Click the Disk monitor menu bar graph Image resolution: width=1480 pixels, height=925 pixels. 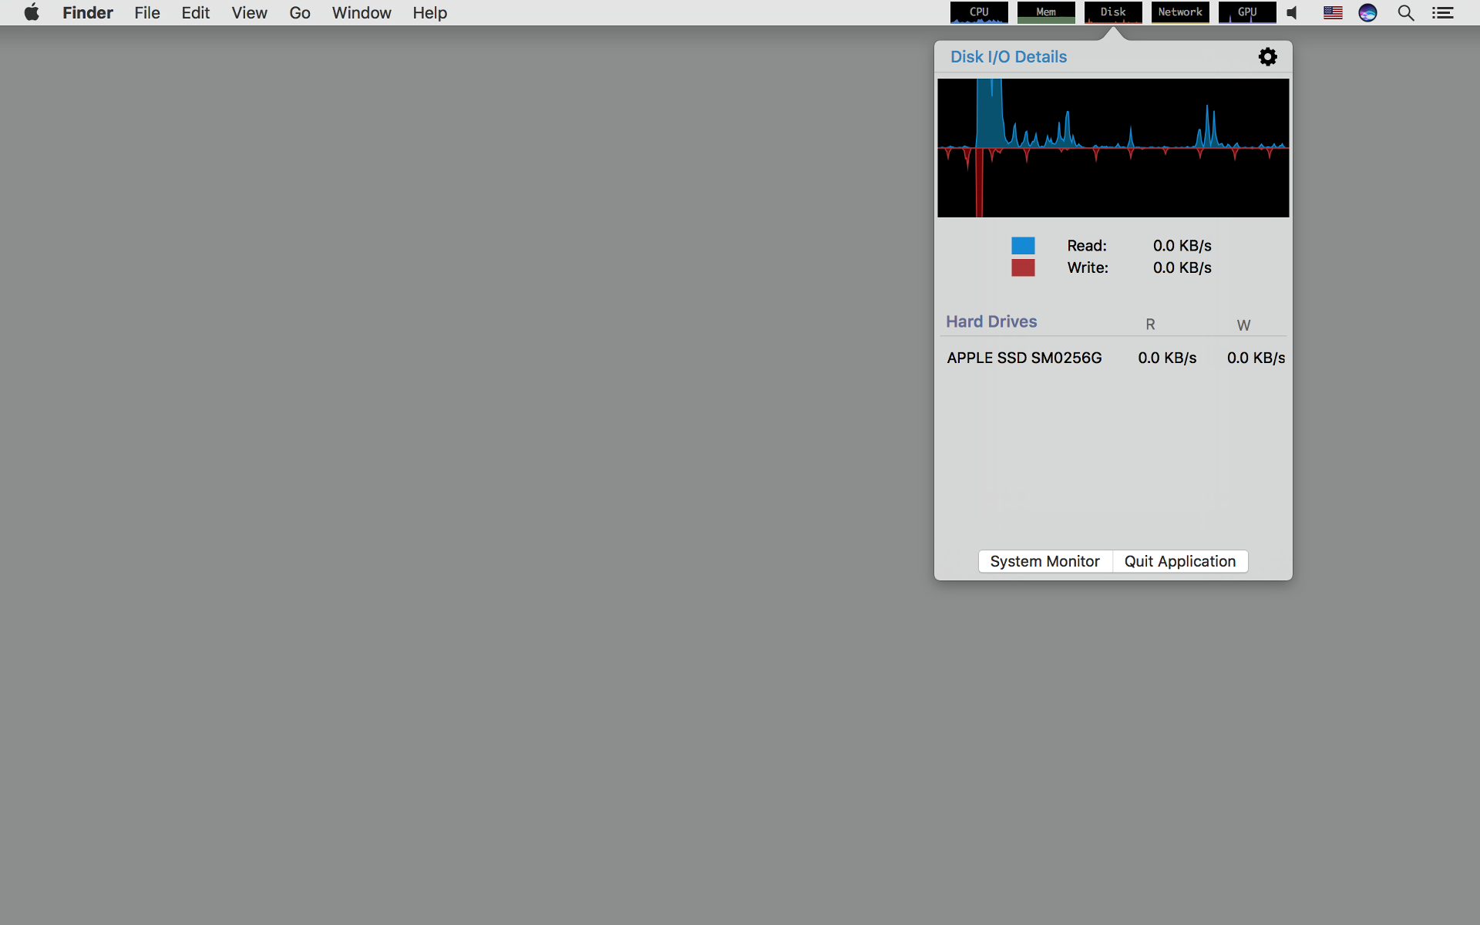pyautogui.click(x=1113, y=12)
